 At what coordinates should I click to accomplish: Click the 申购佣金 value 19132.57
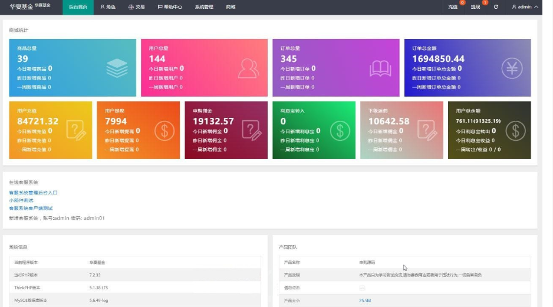click(x=213, y=121)
